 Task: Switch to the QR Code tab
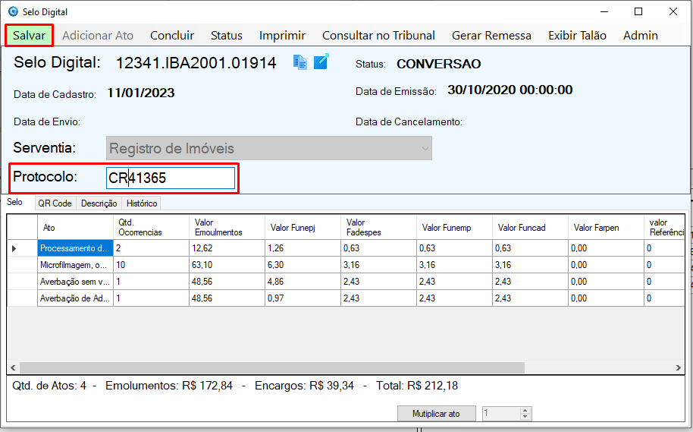point(55,203)
